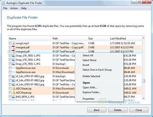Select Explore Folder... in context menu
This screenshot has height=117, width=153.
coord(92,92)
